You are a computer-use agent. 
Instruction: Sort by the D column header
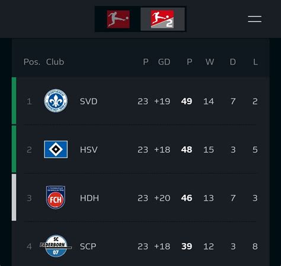pyautogui.click(x=233, y=62)
